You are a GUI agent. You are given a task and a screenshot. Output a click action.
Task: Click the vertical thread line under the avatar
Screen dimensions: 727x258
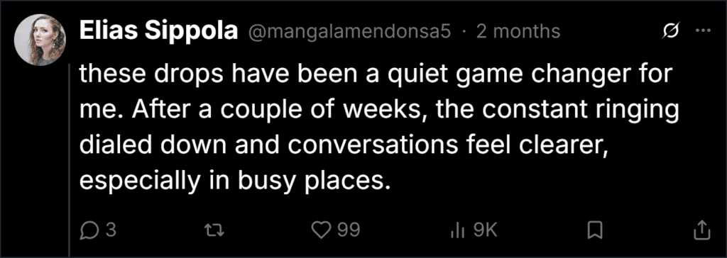pyautogui.click(x=70, y=161)
